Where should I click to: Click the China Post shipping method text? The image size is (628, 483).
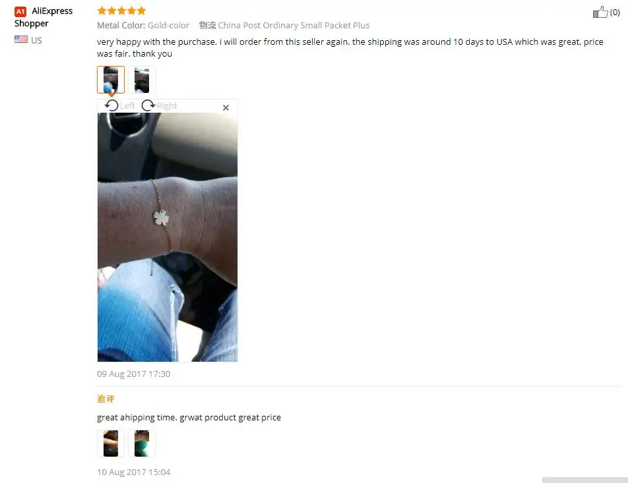click(294, 25)
